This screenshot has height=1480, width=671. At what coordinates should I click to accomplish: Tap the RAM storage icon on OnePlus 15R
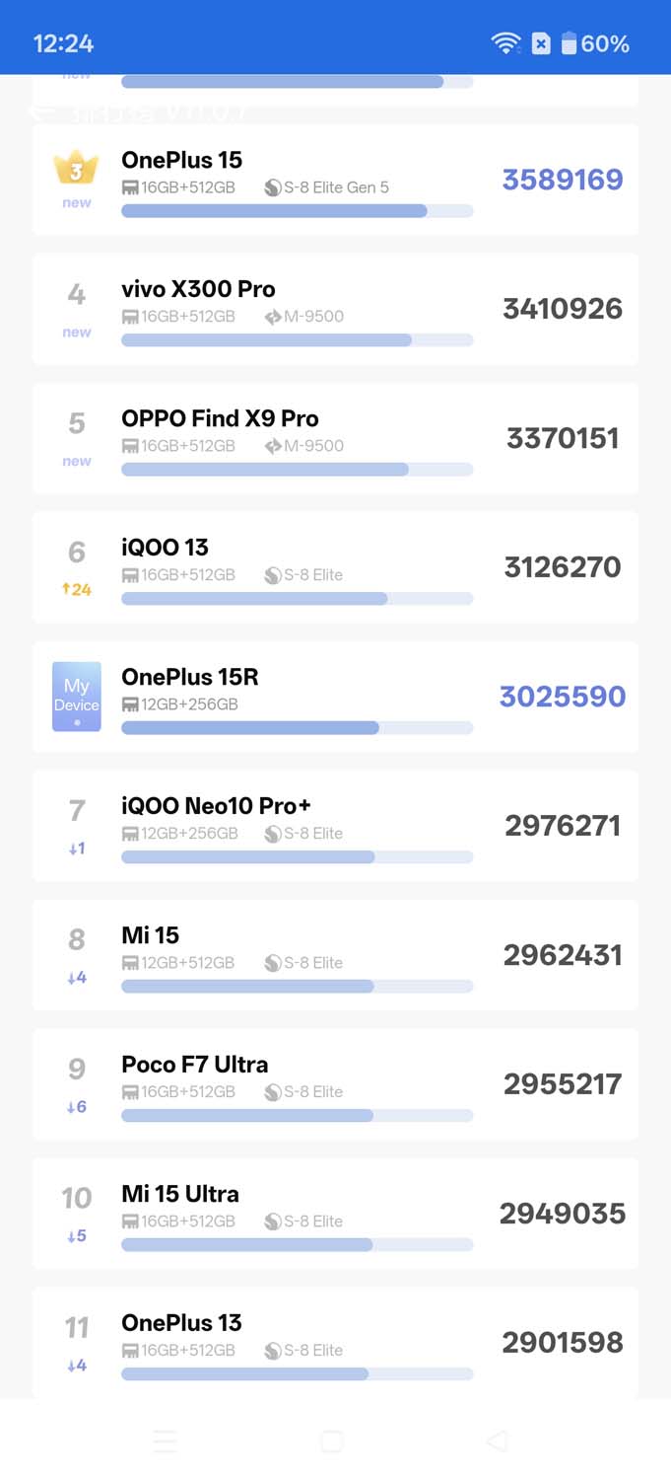pyautogui.click(x=130, y=704)
